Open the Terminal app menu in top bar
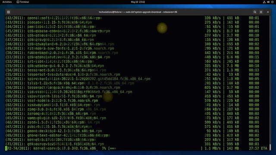 coord(23,2)
